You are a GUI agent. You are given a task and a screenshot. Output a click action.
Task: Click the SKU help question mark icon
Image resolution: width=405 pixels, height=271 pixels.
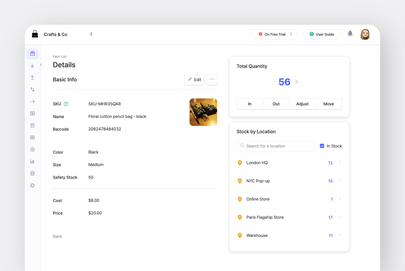66,104
